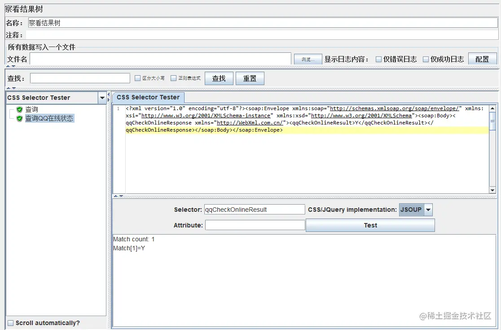The width and height of the screenshot is (501, 330).
Task: Open the 配置 configure button
Action: pyautogui.click(x=483, y=59)
